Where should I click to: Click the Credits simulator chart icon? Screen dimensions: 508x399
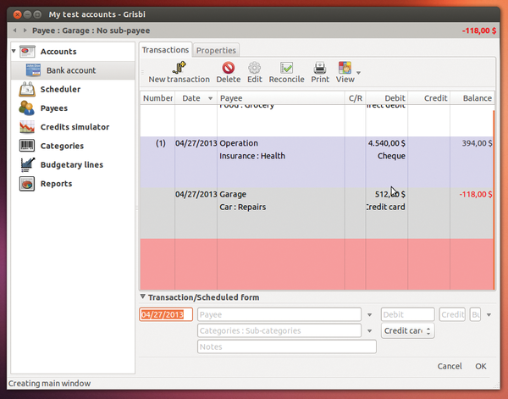(x=27, y=127)
